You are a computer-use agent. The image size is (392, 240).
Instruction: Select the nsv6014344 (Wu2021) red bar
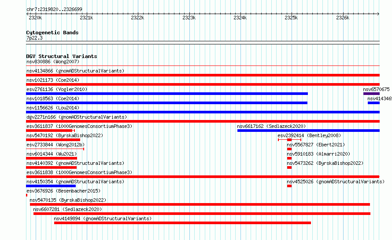52,158
